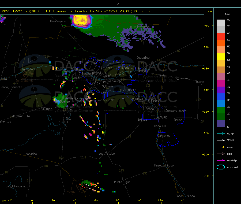This screenshot has height=204, width=241.
Task: Choose the purple 39 dBZ swatch
Action: pos(221,90)
